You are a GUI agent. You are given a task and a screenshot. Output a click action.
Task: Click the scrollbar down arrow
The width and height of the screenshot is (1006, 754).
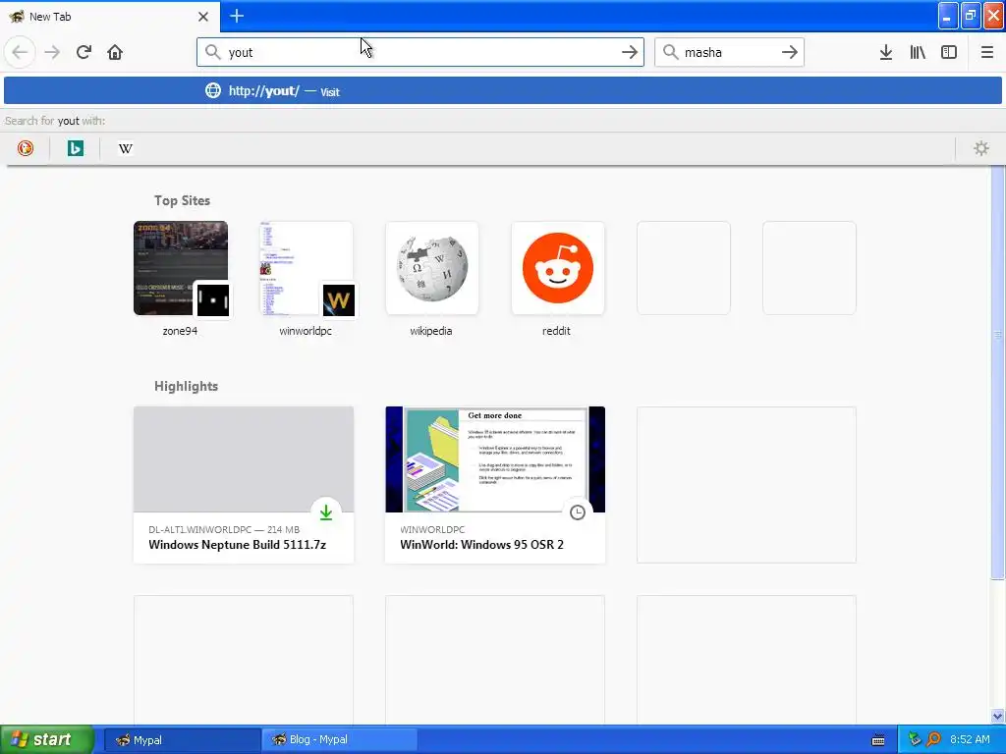pyautogui.click(x=997, y=716)
